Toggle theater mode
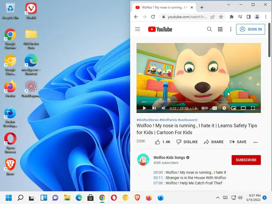272x204 pixels. point(243,108)
